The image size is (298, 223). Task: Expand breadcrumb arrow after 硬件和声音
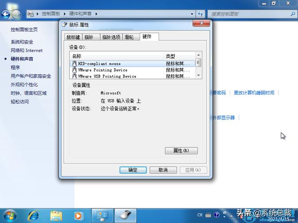96,14
